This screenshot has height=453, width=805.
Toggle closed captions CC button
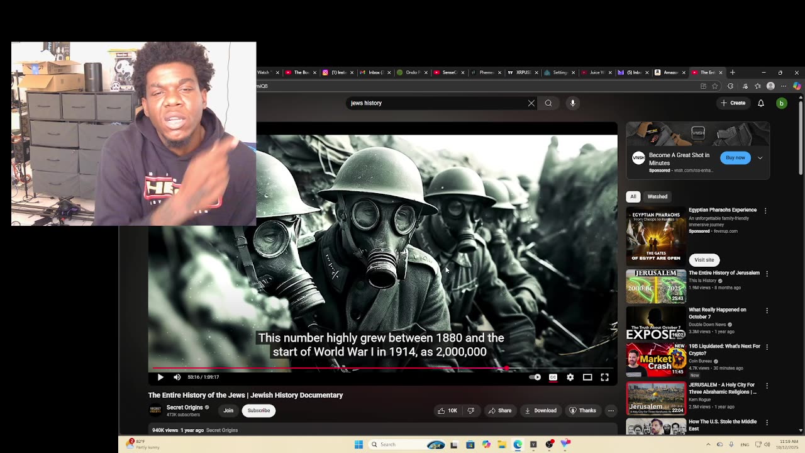(553, 377)
